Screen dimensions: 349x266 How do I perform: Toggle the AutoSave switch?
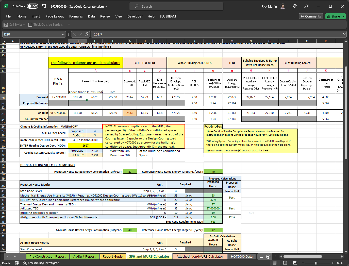(x=32, y=6)
